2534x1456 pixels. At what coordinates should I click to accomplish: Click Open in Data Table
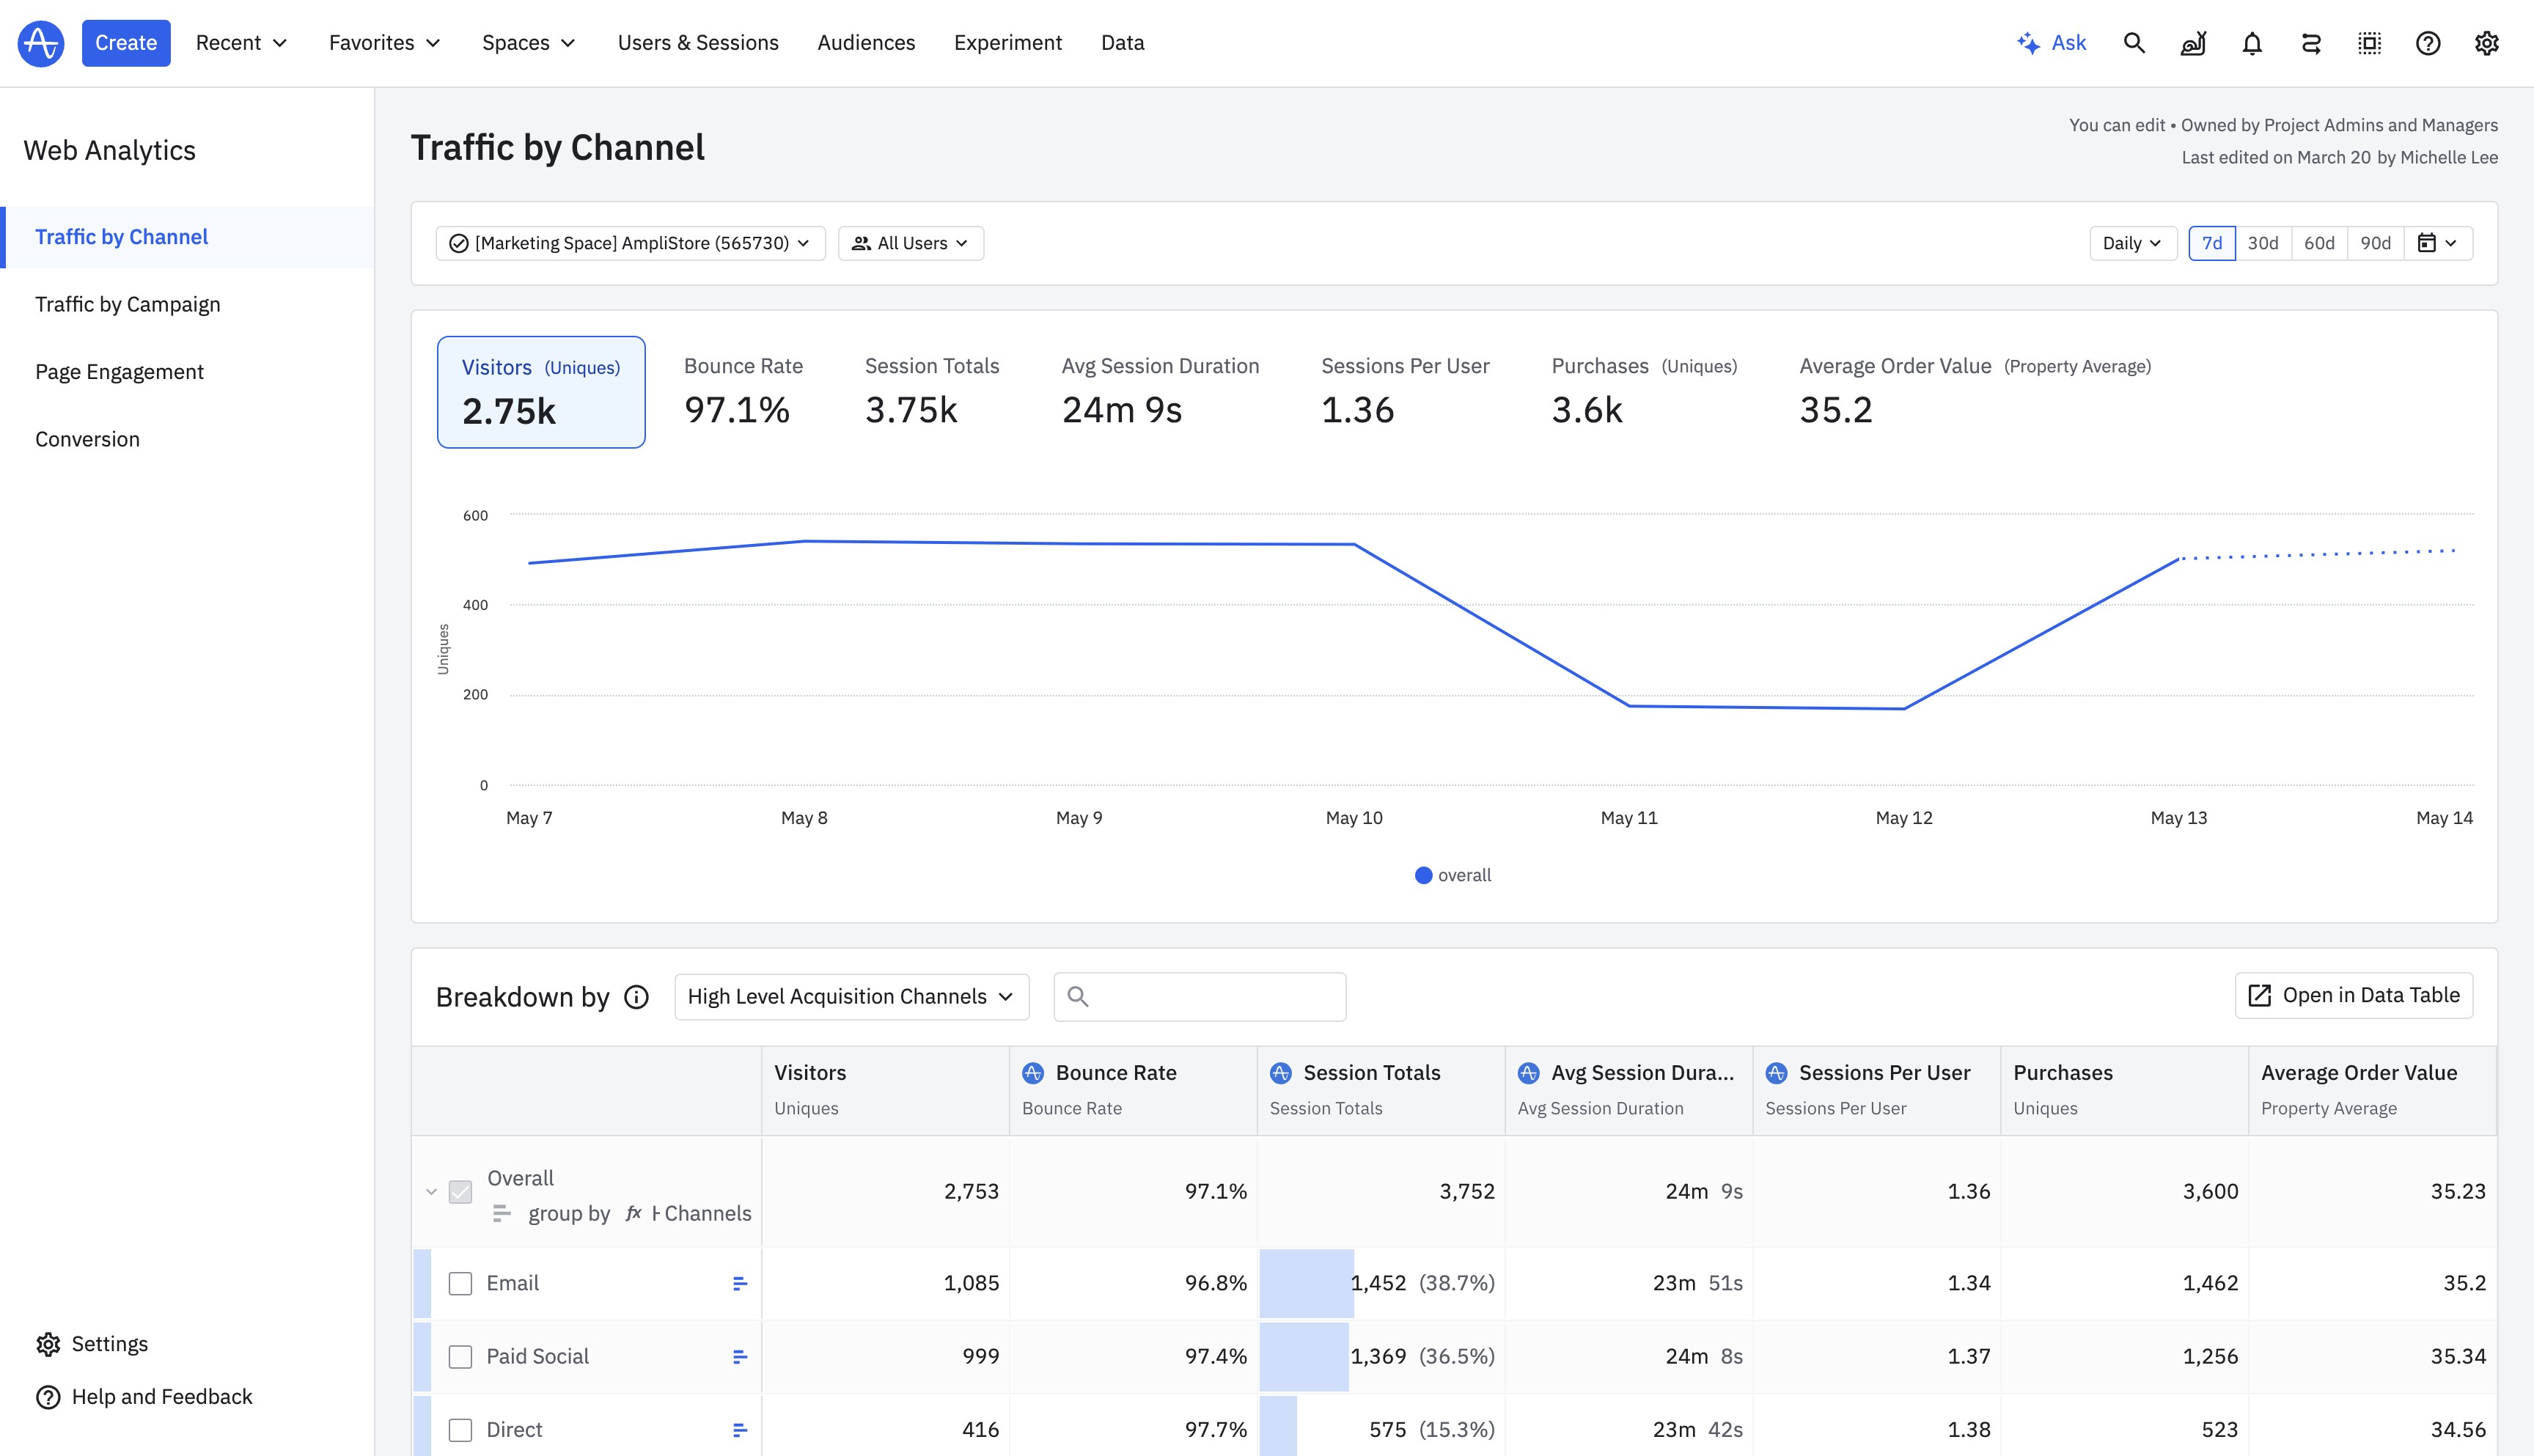pos(2354,995)
